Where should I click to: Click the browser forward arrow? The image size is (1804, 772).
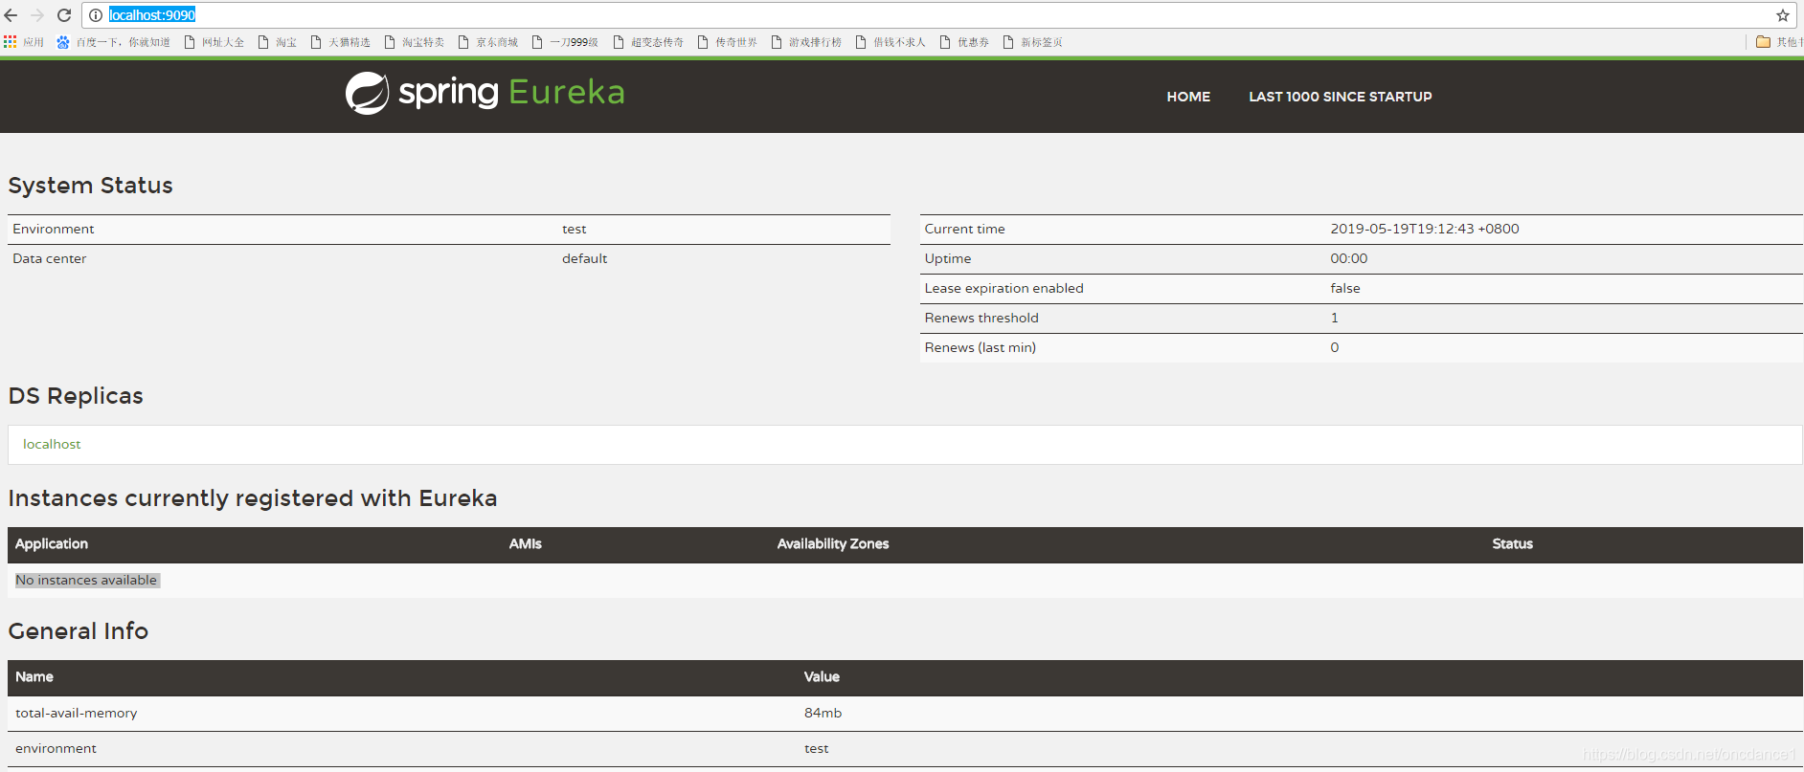[x=37, y=15]
